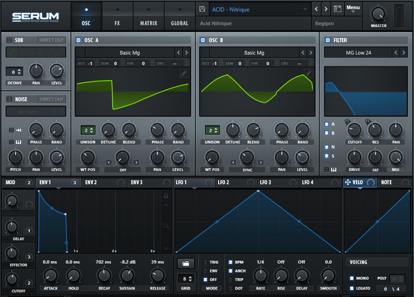Select the ENV 2 tab
This screenshot has width=414, height=297.
(x=104, y=182)
